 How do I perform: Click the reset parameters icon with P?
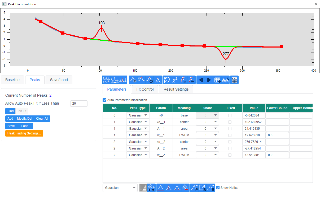pos(166,80)
